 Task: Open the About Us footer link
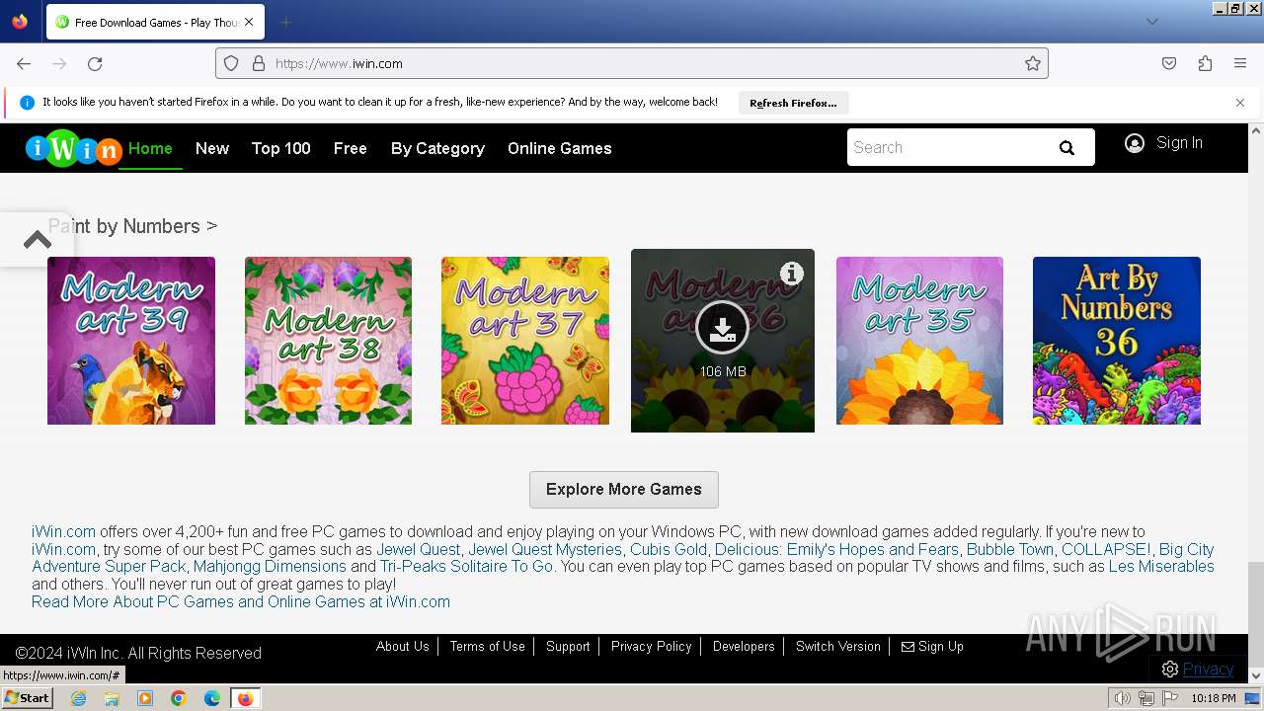coord(403,646)
